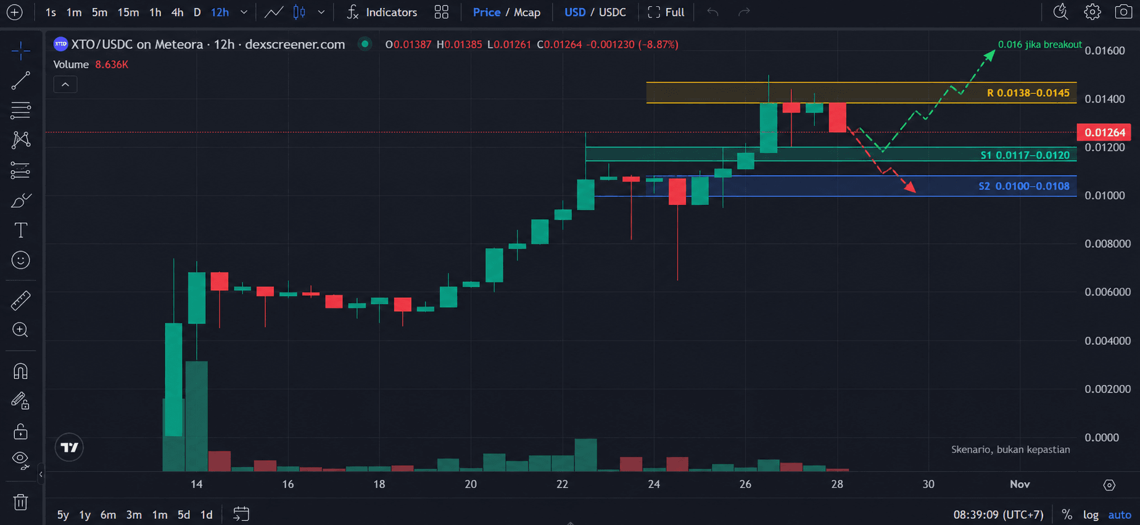The height and width of the screenshot is (525, 1140).
Task: Toggle magnet mode for drawings
Action: (21, 371)
